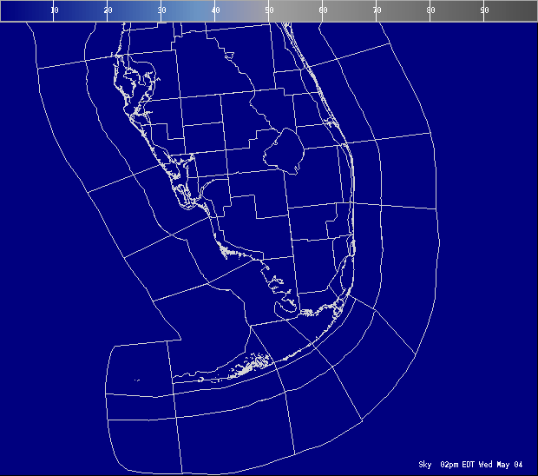Click the "80" label on the legend bar
The width and height of the screenshot is (538, 476).
click(x=430, y=10)
